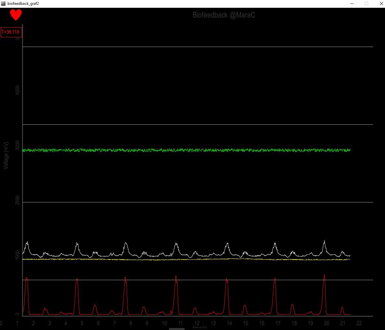Click time axis tick label 17
This screenshot has height=330, width=385.
pyautogui.click(x=278, y=323)
